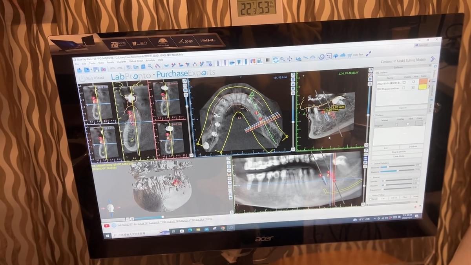This screenshot has height=265, width=471.
Task: Toggle Visible checkbox for Original CT surface
Action: click(396, 124)
